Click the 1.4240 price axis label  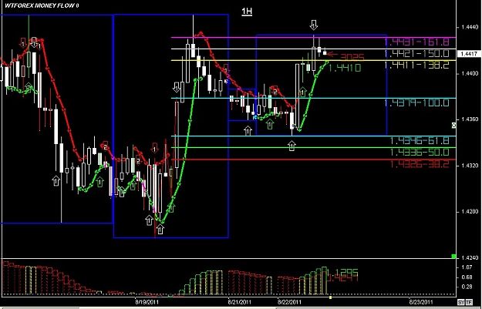[470, 258]
